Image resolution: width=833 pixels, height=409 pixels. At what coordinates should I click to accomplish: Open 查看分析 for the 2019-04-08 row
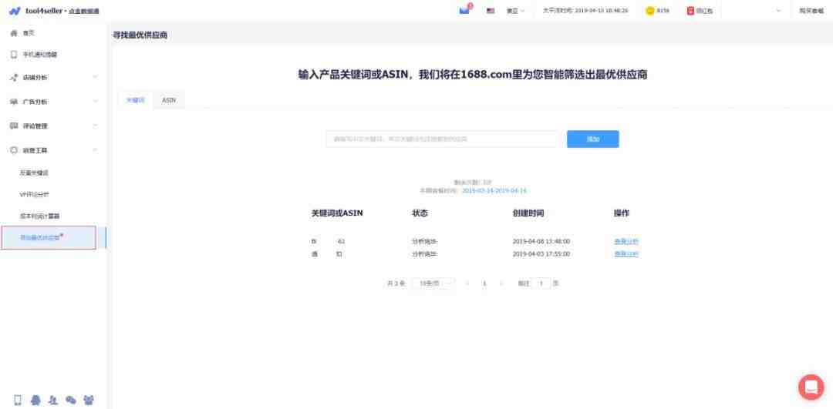coord(626,241)
